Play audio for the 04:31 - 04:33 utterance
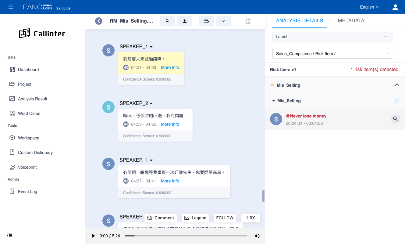 coord(126,67)
